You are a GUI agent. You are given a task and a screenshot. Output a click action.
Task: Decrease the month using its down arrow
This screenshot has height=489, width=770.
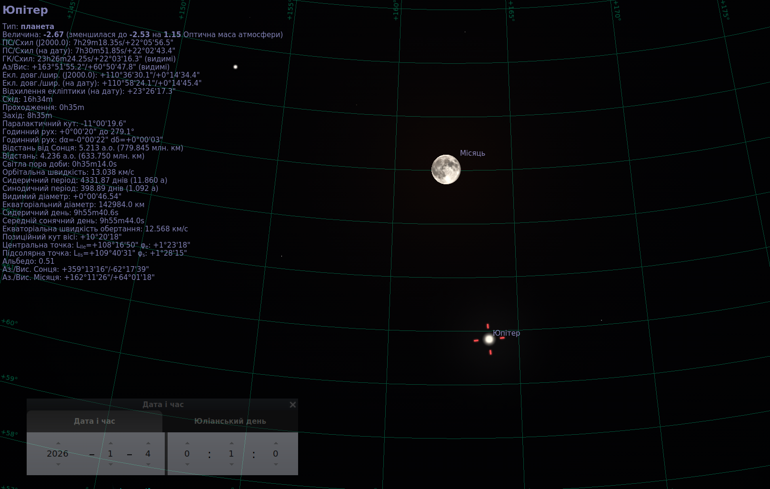(110, 464)
